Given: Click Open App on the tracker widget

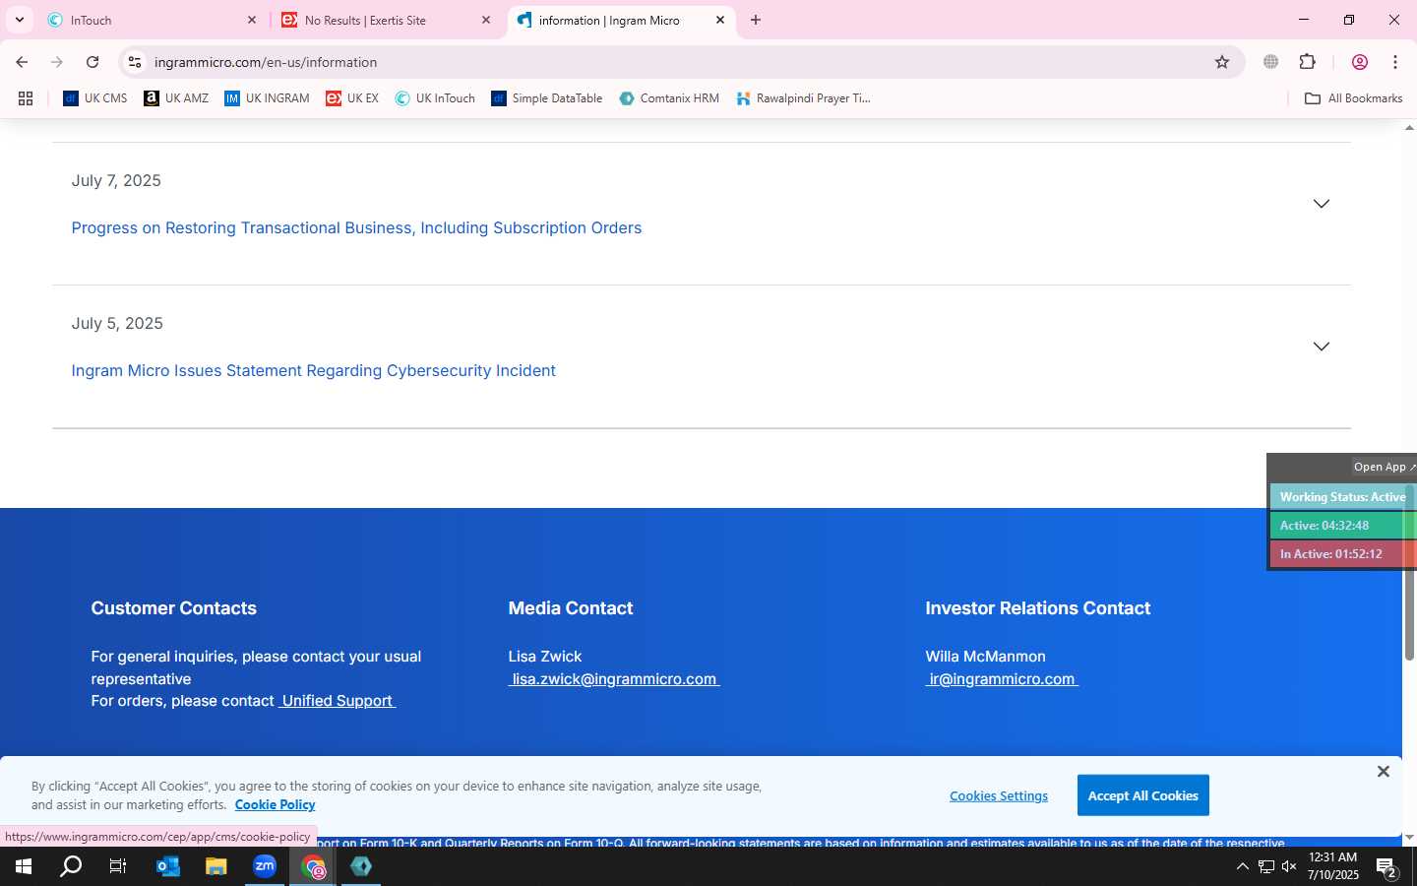Looking at the screenshot, I should (x=1385, y=467).
